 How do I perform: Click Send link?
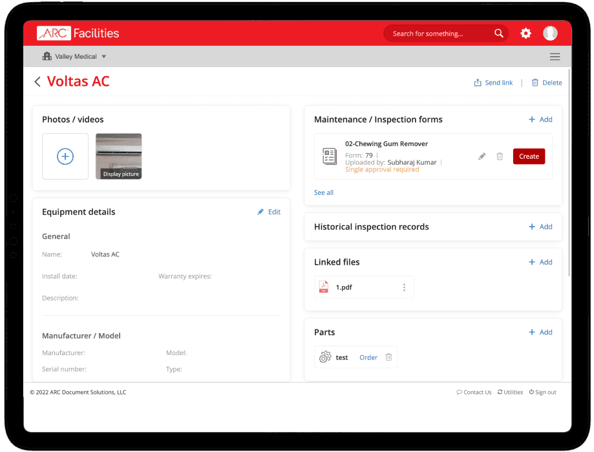[494, 83]
